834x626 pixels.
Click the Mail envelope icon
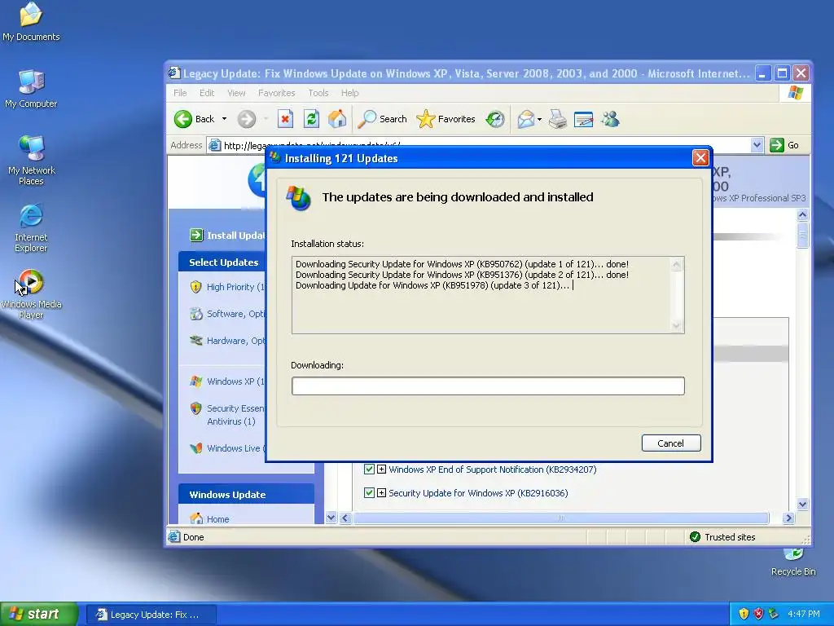[525, 119]
